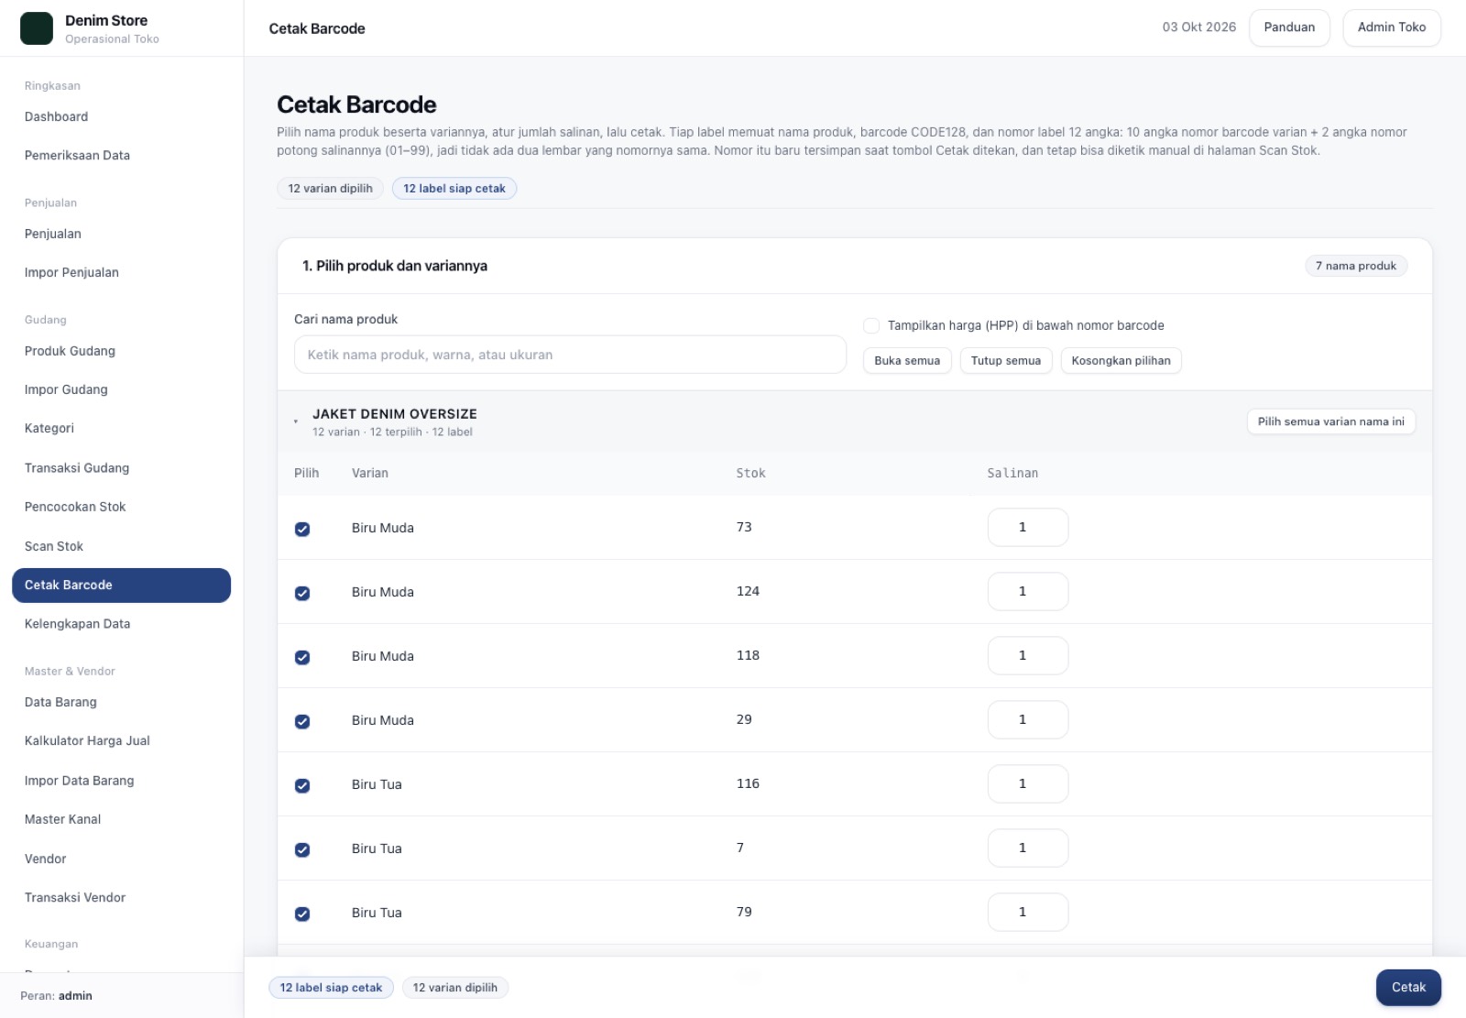Open the Admin Toko account button
1466x1018 pixels.
[1392, 27]
